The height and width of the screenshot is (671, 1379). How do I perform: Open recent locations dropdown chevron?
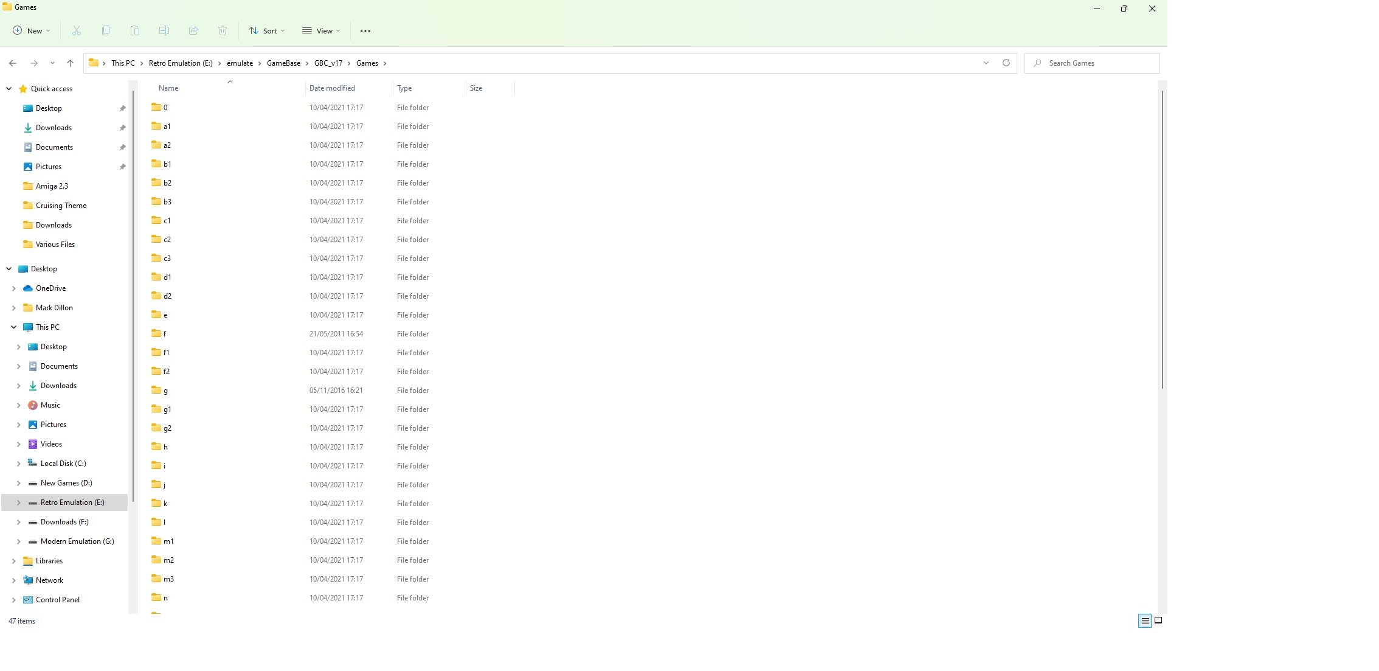tap(52, 63)
